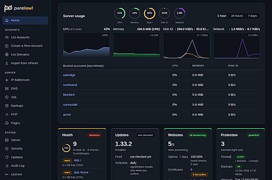Click the Backups ok badge

point(239,166)
